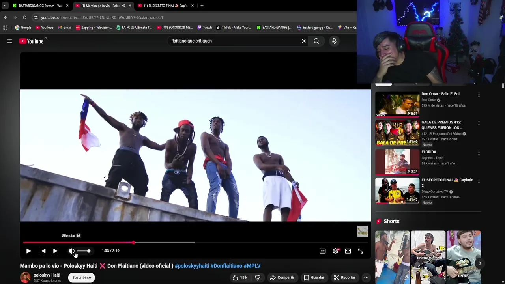
Task: Go back in browser history
Action: 6,17
